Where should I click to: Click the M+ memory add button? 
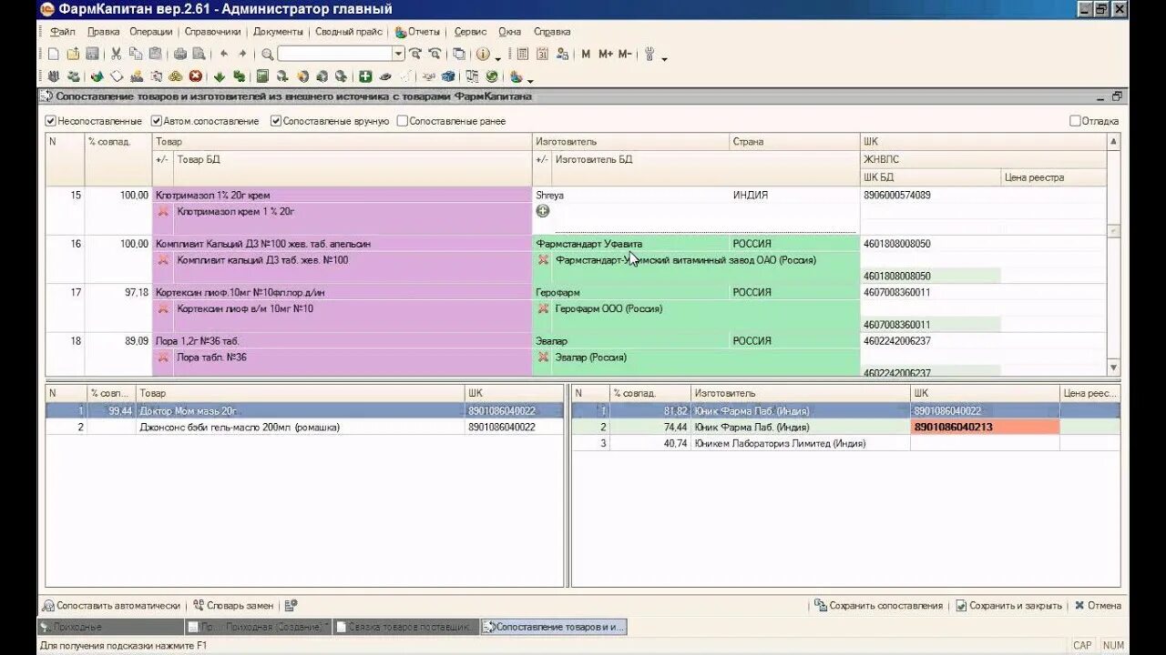tap(606, 55)
